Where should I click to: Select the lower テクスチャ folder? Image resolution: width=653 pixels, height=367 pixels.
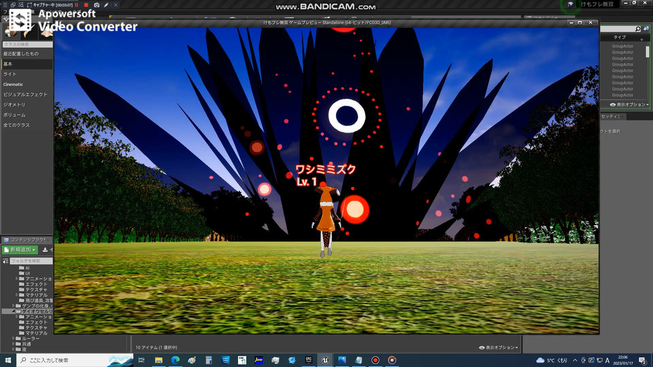click(x=33, y=328)
